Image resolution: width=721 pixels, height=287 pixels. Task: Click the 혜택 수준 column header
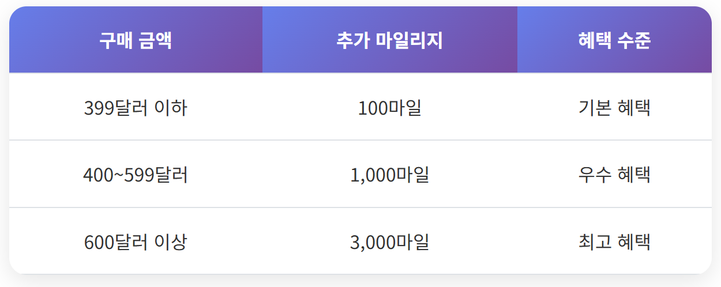pos(614,40)
